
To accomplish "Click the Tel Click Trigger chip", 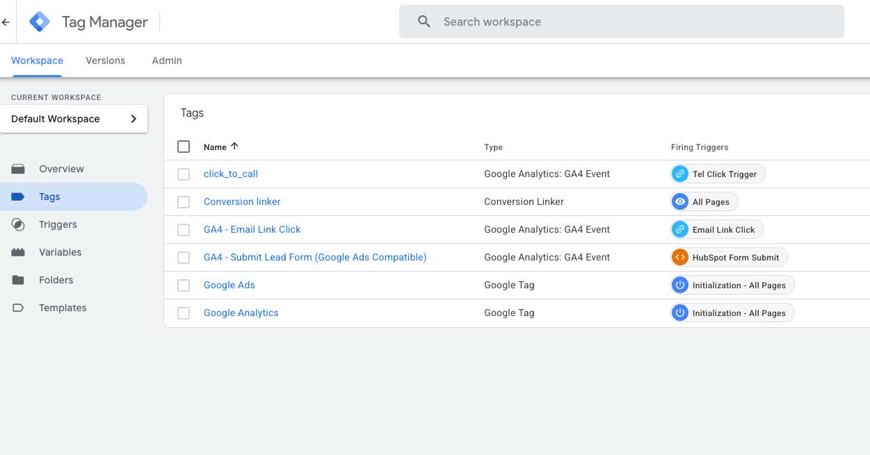I will [718, 174].
